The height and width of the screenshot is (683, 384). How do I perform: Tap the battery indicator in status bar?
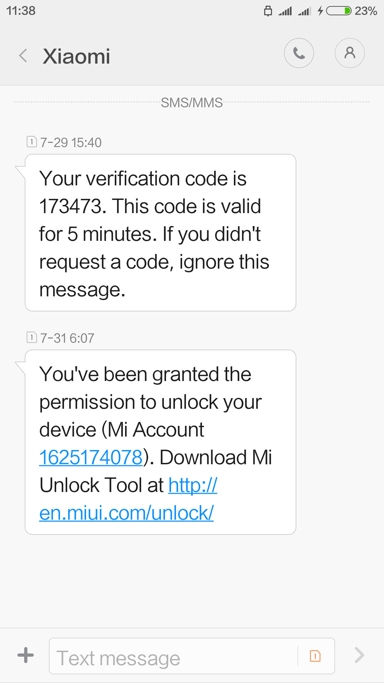(338, 11)
